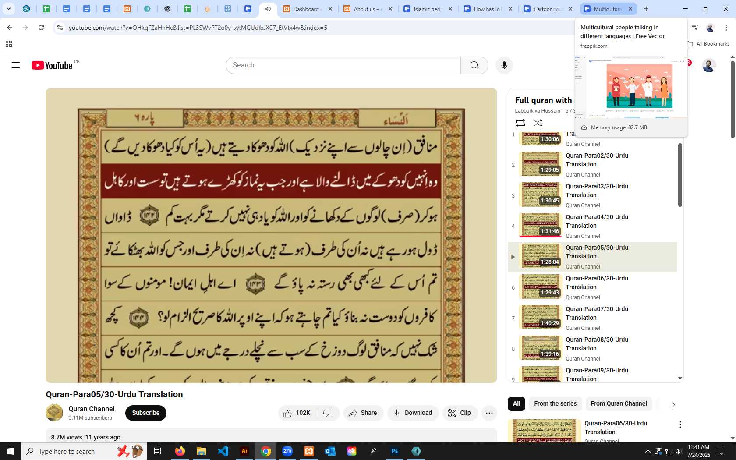Open Chrome profile button
Screen dimensions: 736x460
coord(710,28)
